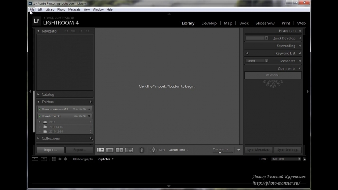The height and width of the screenshot is (190, 338).
Task: Hide filmstrip with bottom arrow
Action: 169,186
